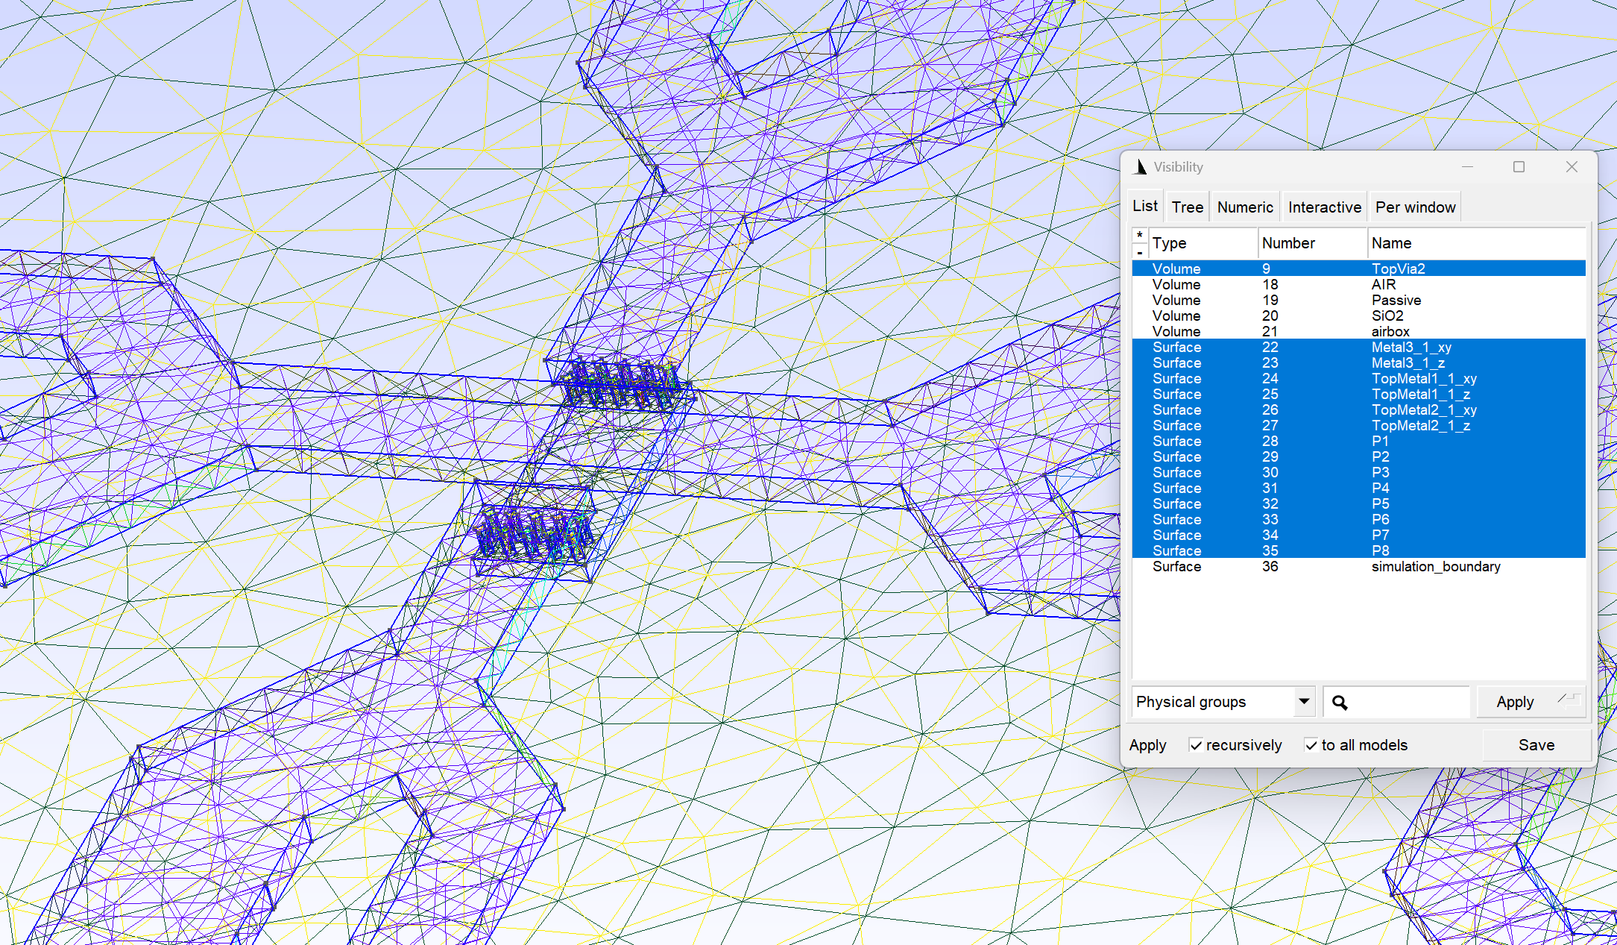Focus the search field with magnifier icon
Image resolution: width=1617 pixels, height=945 pixels.
point(1396,702)
